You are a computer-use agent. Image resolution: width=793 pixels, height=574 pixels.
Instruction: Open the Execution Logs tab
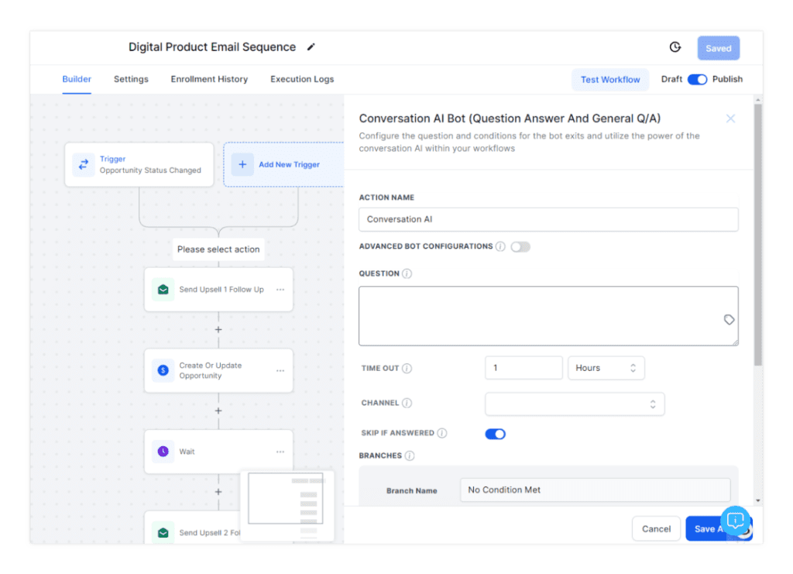(300, 79)
